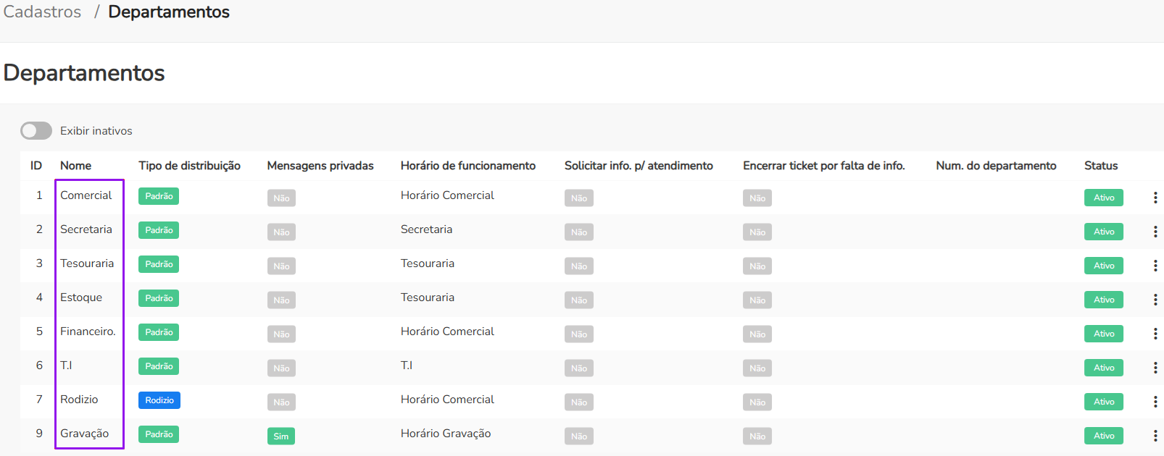Select the Ativo status badge for Comercial
Viewport: 1164px width, 456px height.
1103,198
